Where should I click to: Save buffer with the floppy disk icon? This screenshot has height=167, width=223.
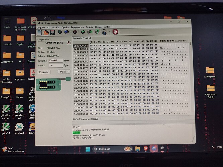click(52, 32)
